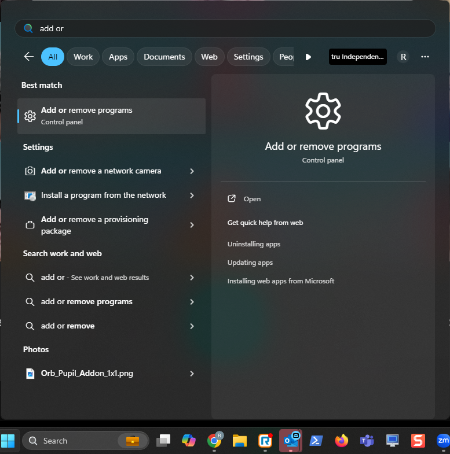Click the PNG file icon for Orb_Pupil_Addon
This screenshot has width=450, height=454.
30,374
